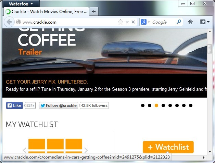Click the site identity globe icon
Viewport: 215px width, 163px height.
(18, 22)
